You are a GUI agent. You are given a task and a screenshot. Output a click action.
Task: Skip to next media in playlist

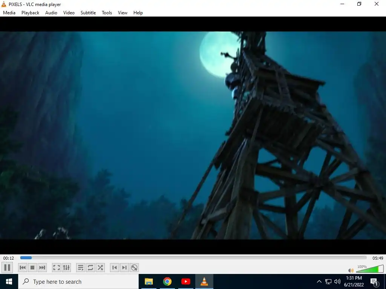tap(42, 268)
